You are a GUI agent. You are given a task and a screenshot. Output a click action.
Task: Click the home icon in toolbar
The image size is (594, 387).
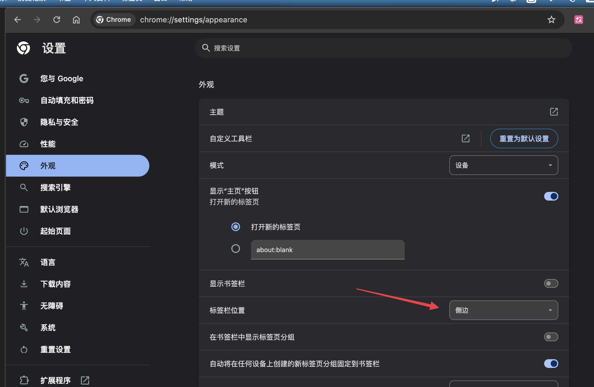click(x=76, y=20)
